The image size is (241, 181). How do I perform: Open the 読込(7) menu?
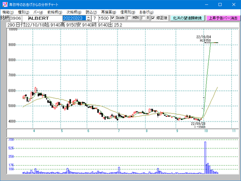pos(91,12)
